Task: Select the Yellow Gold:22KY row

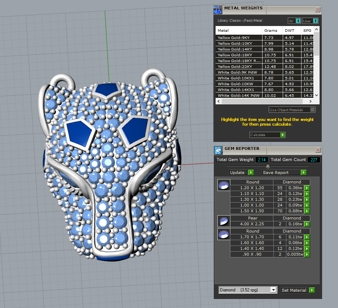Action: 264,66
